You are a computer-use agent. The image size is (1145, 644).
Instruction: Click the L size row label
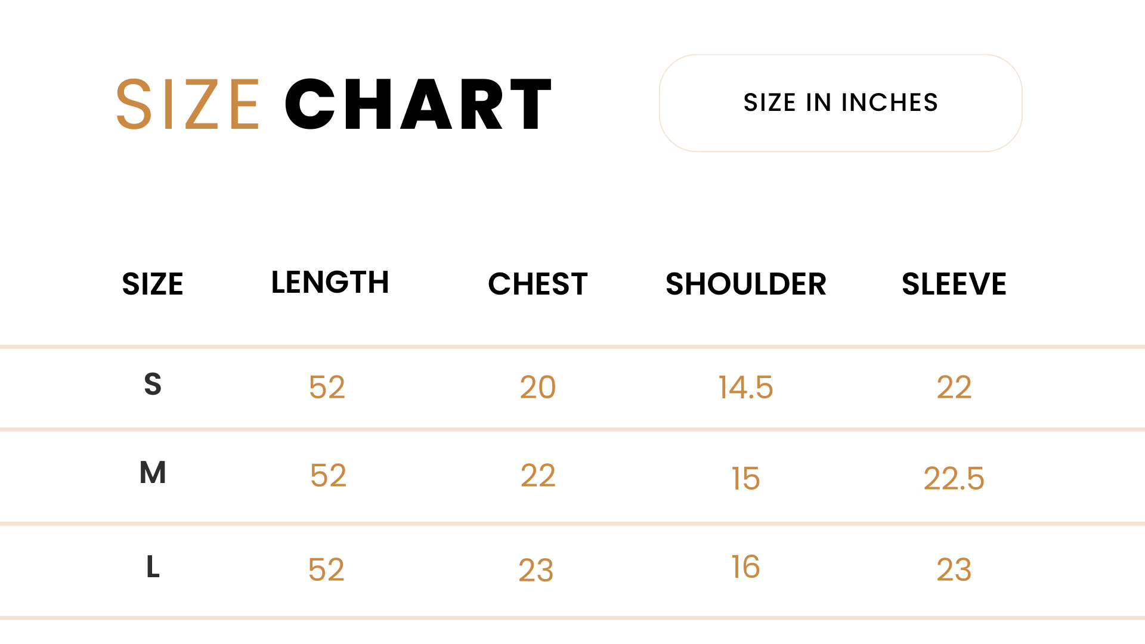(153, 567)
